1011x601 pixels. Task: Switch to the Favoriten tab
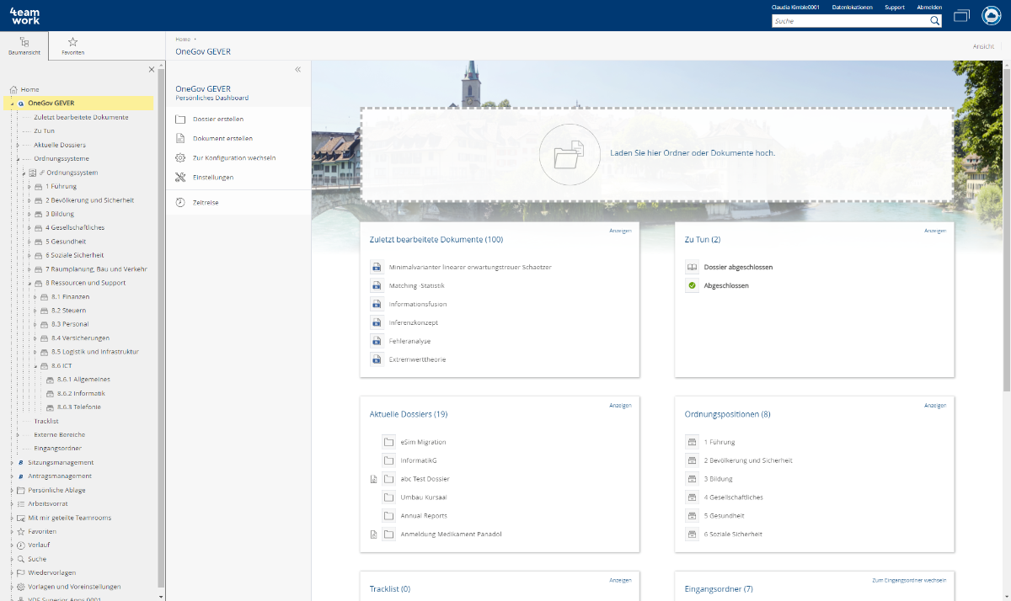coord(72,46)
